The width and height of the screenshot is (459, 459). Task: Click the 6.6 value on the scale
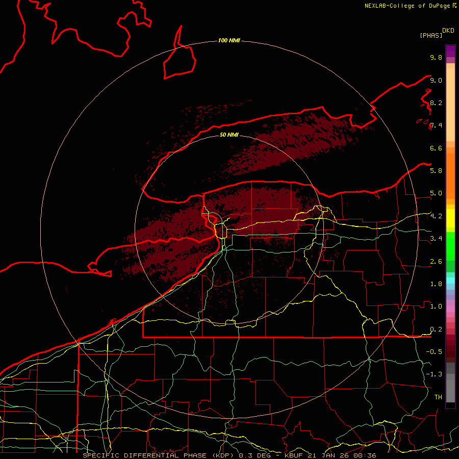436,148
